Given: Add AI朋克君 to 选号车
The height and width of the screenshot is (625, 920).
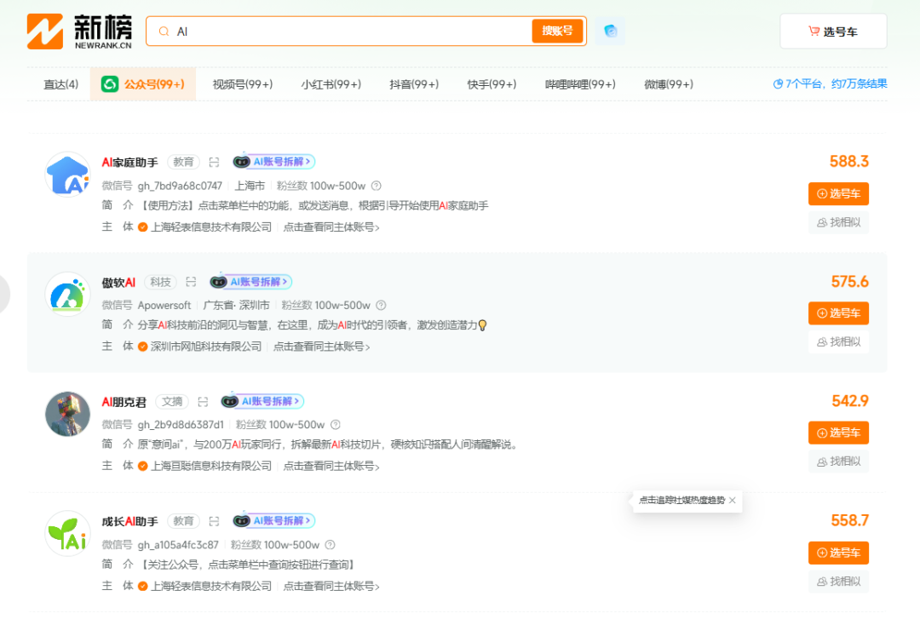Looking at the screenshot, I should 838,433.
